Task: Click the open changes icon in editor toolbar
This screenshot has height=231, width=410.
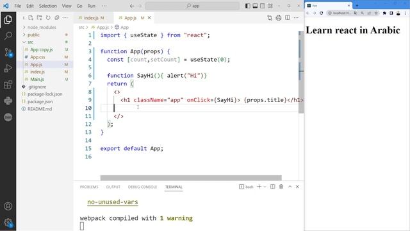Action: pyautogui.click(x=270, y=18)
